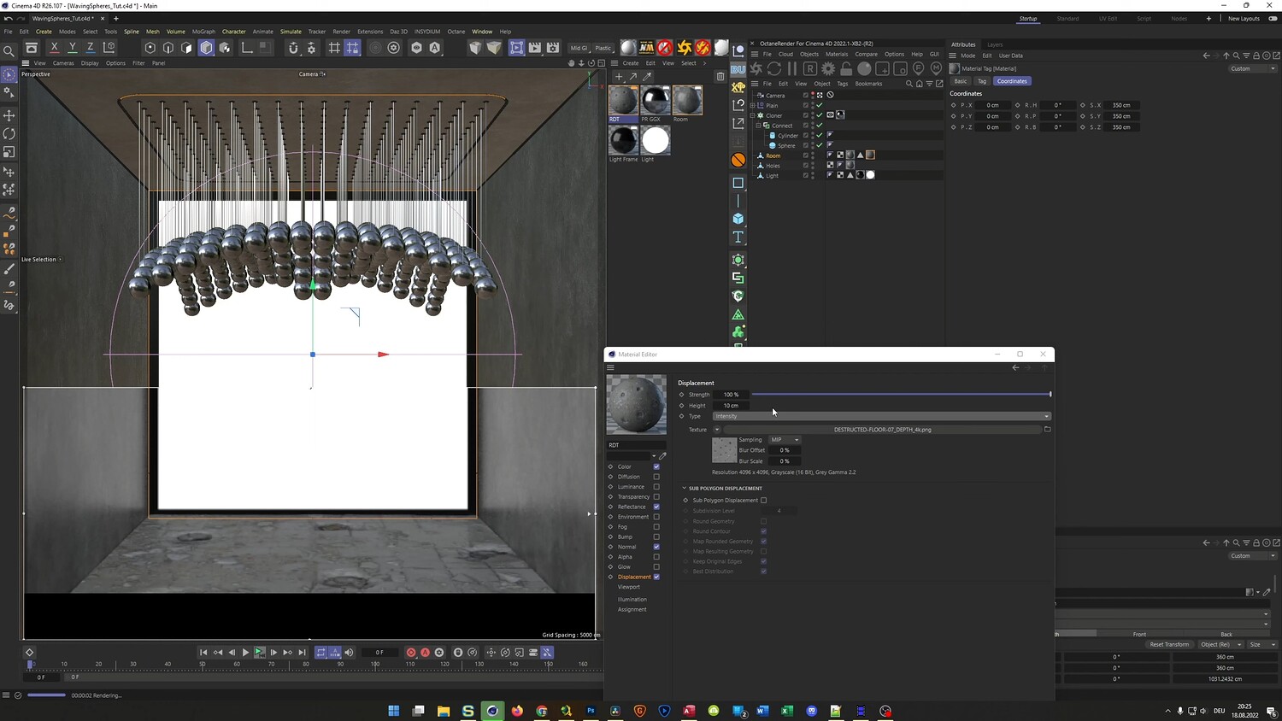Open Octane settings gear icon
The image size is (1282, 721).
pyautogui.click(x=828, y=68)
